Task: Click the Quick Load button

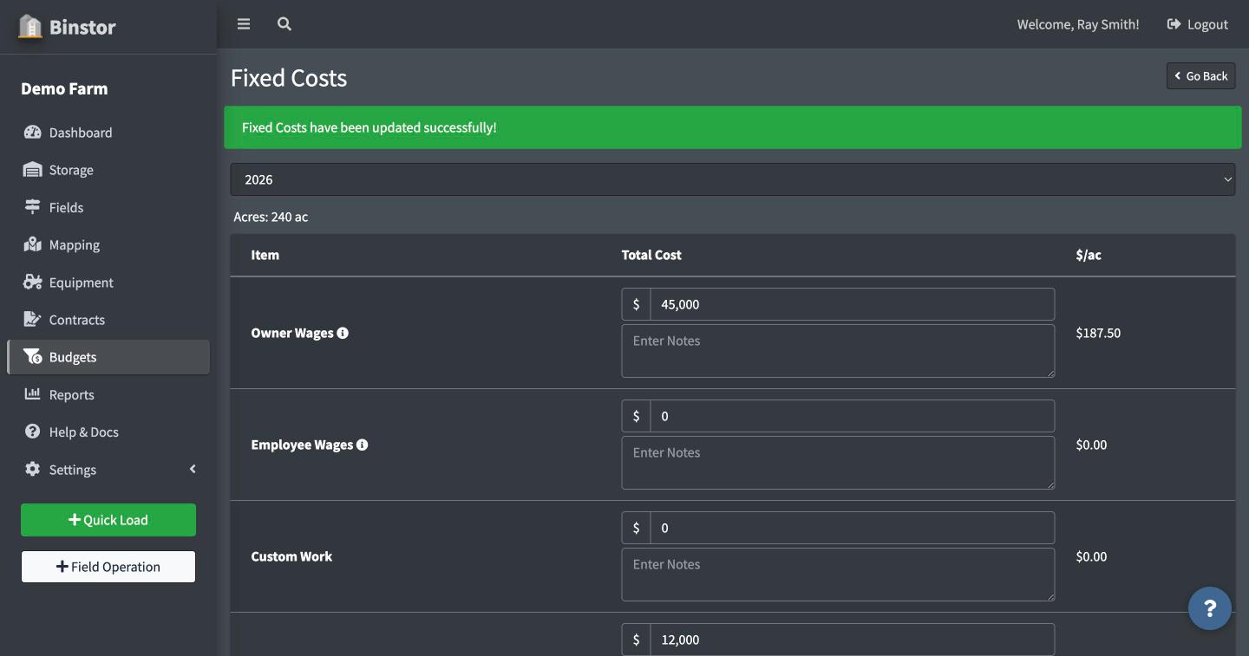Action: 108,520
